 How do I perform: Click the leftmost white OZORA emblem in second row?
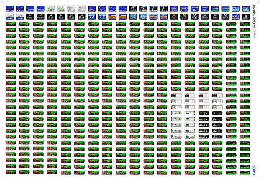(10, 17)
